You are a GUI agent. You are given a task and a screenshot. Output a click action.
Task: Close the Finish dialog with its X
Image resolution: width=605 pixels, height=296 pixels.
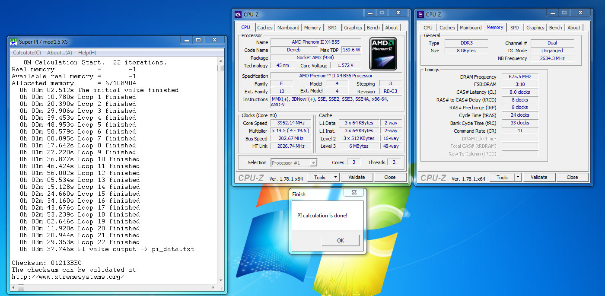(x=354, y=192)
